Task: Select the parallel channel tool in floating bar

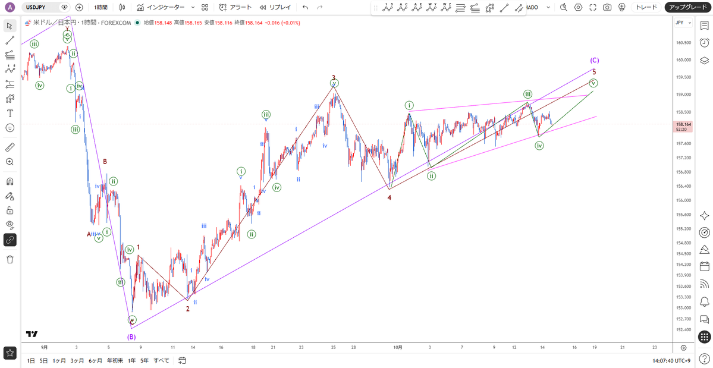Action: click(519, 7)
